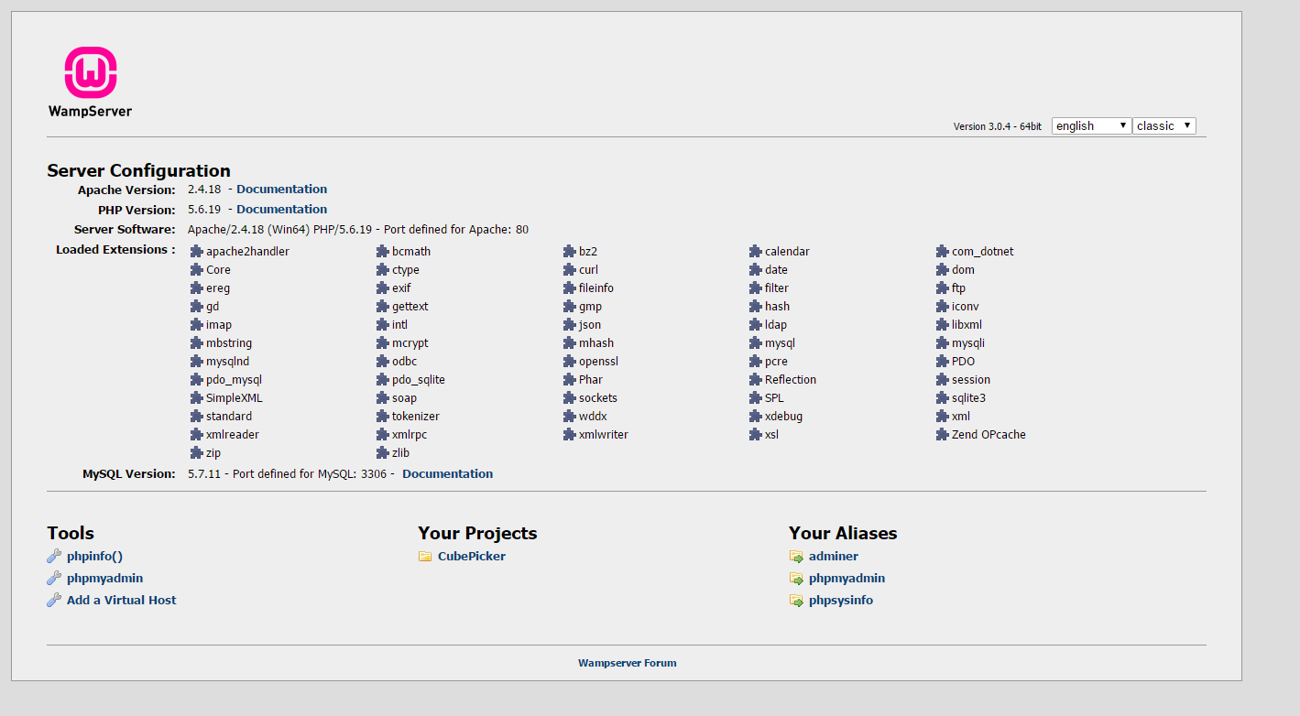This screenshot has height=716, width=1300.
Task: Select the puzzle icon beside xdebug
Action: click(756, 417)
